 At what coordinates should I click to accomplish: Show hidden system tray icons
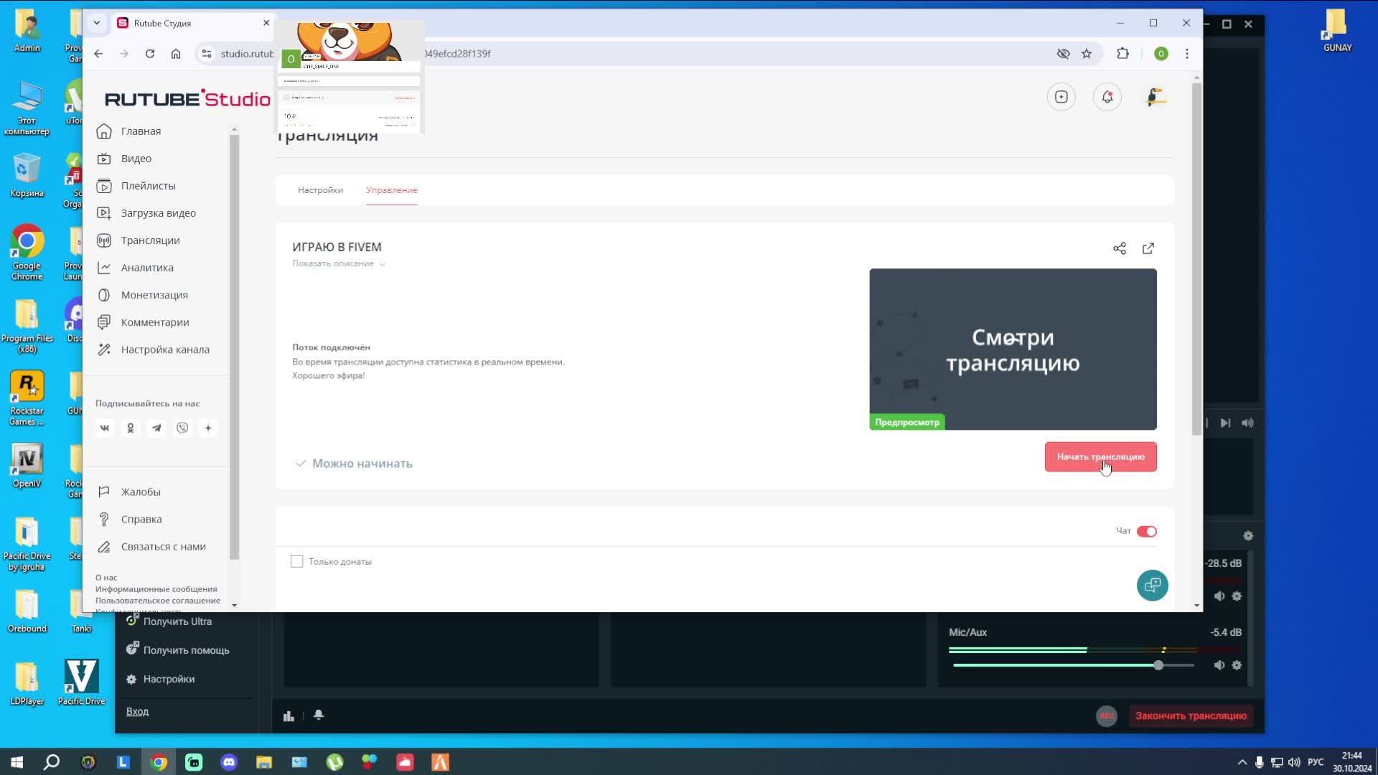[x=1242, y=762]
